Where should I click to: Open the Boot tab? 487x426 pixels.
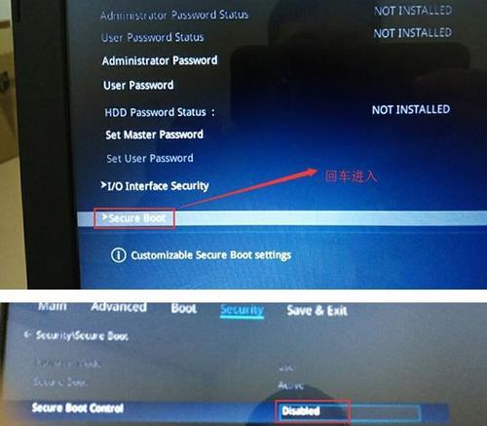(x=184, y=308)
